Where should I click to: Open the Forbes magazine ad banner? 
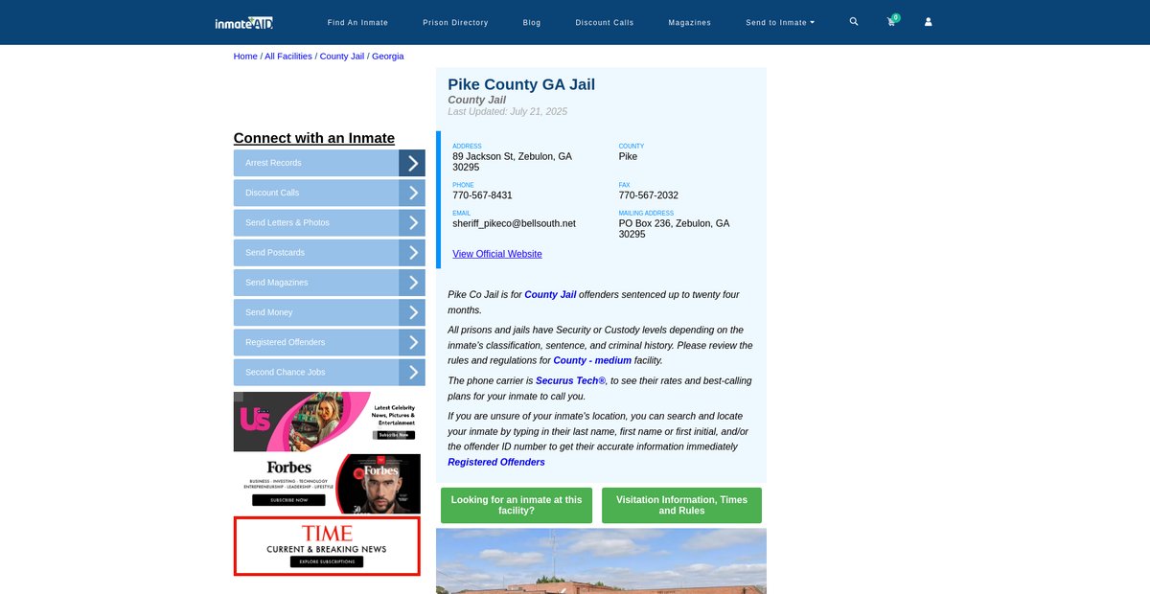(327, 484)
